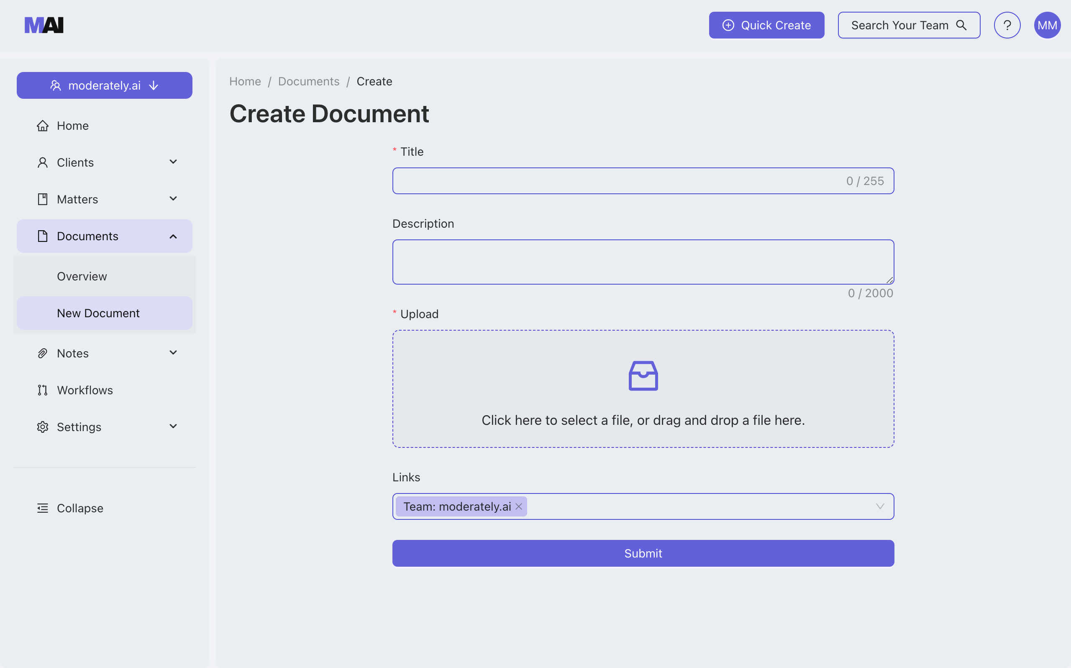Select Overview under Documents
Image resolution: width=1071 pixels, height=668 pixels.
click(x=82, y=276)
